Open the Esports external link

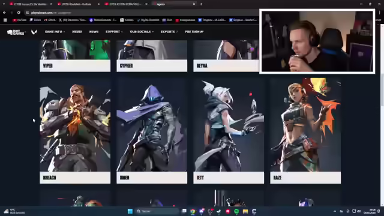pos(169,32)
